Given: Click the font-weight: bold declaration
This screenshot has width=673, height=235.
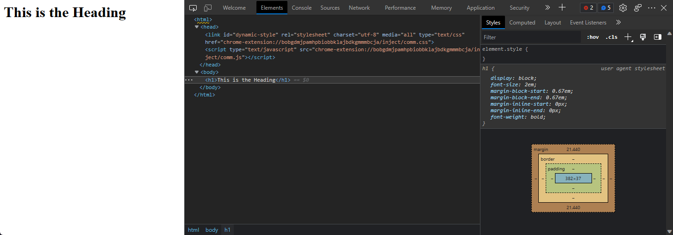Looking at the screenshot, I should click(518, 117).
